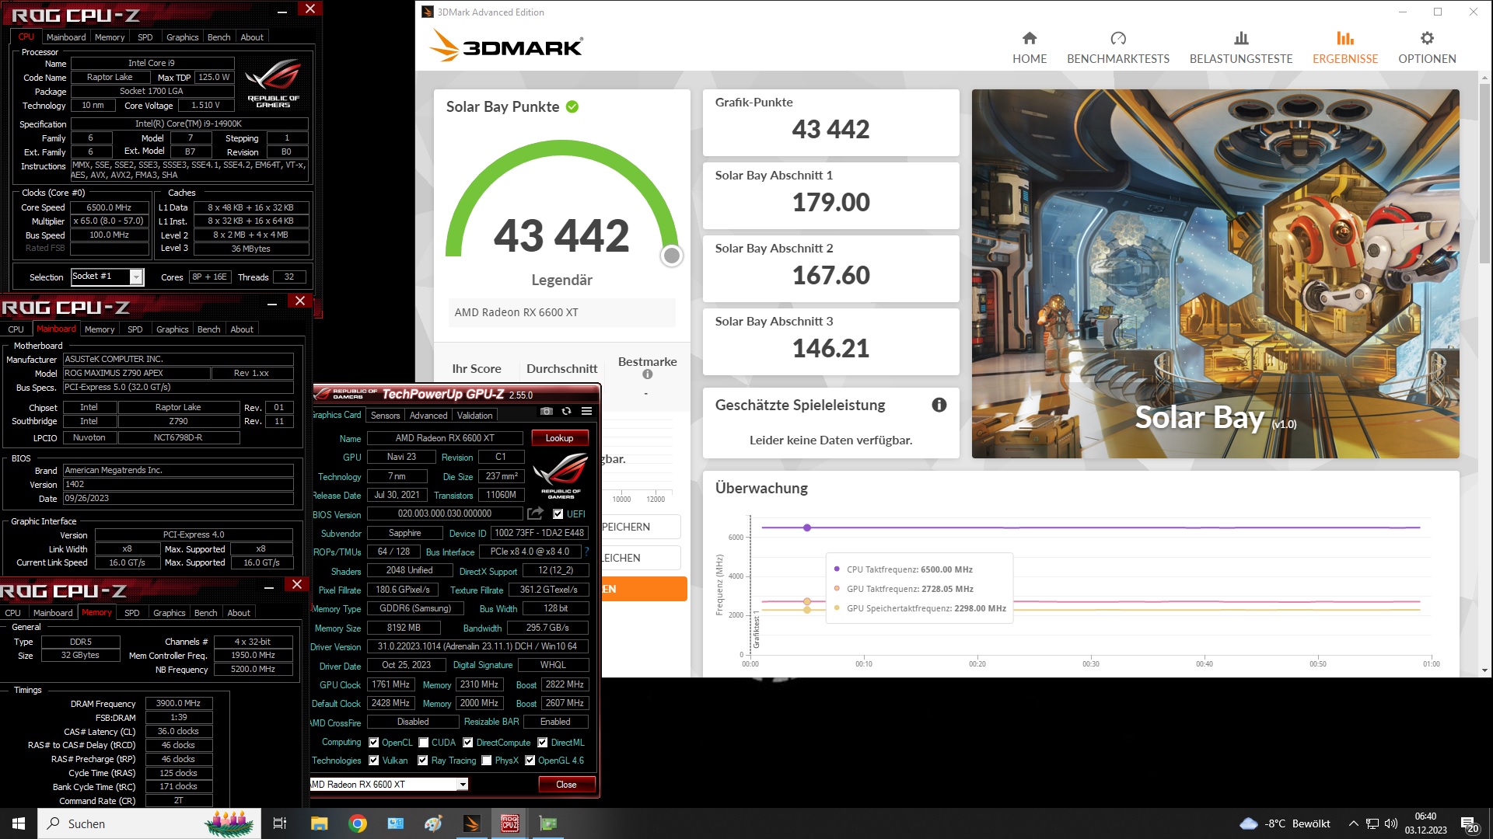Toggle the DirectML checkbox in GPU-Z
Screen dimensions: 1493x839
(543, 743)
